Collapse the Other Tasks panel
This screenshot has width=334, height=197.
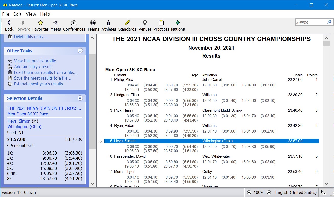(x=80, y=51)
